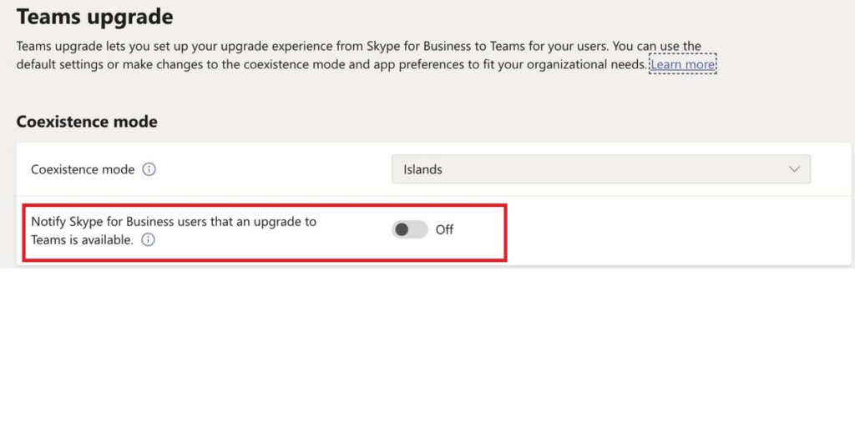Click the blank white area below settings card
The height and width of the screenshot is (447, 855).
point(427,359)
